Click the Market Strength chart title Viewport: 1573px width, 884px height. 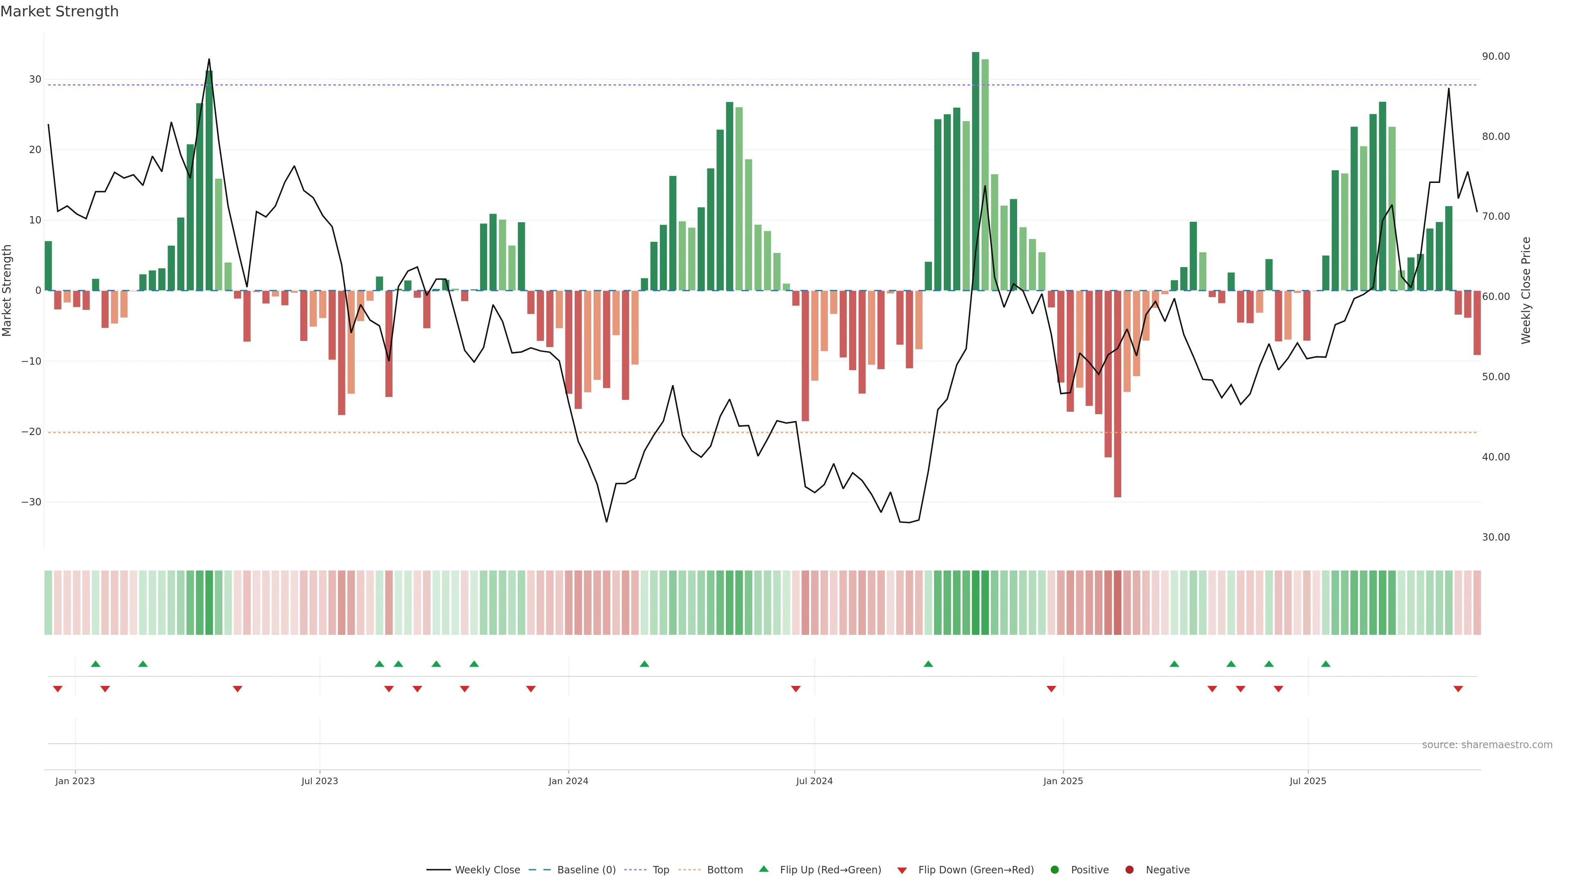(59, 11)
